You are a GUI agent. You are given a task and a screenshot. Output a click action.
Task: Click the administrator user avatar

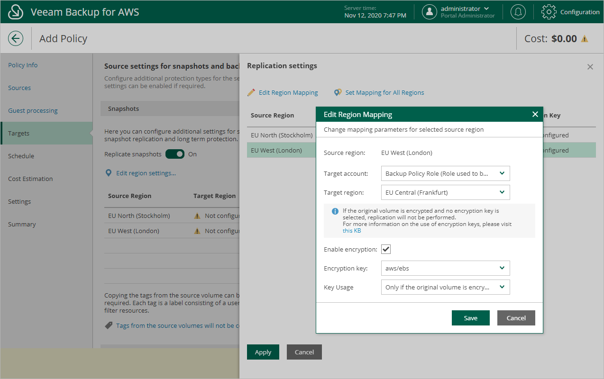(x=430, y=12)
